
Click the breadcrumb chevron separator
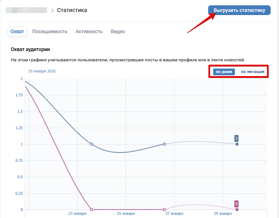pyautogui.click(x=52, y=11)
